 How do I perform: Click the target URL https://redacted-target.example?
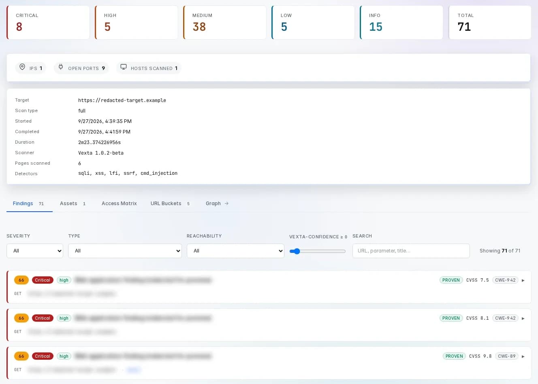click(x=122, y=100)
